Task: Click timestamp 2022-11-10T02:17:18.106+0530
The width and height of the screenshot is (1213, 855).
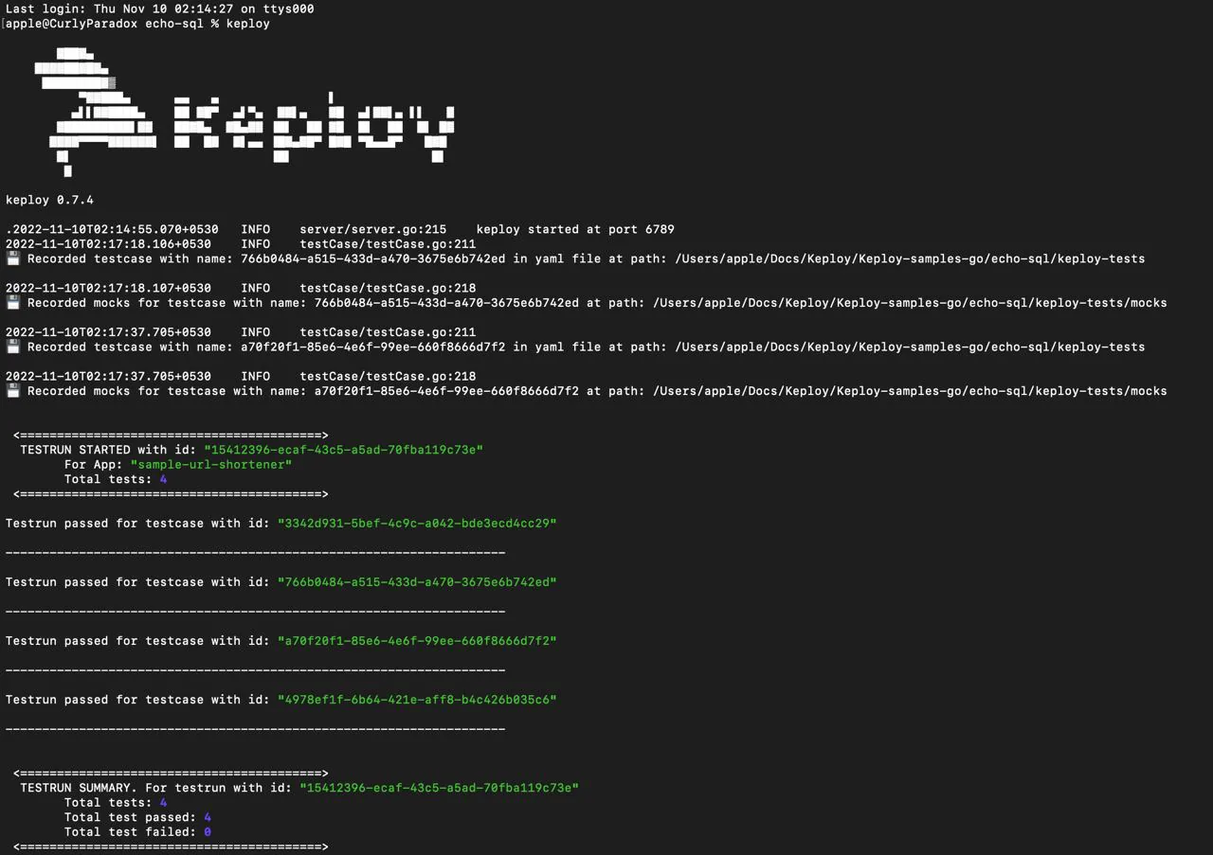Action: coord(108,244)
